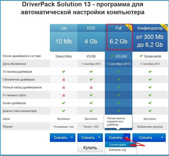This screenshot has width=169, height=156.
Task: Click Бесплатно in the Lite column
Action: (63, 119)
